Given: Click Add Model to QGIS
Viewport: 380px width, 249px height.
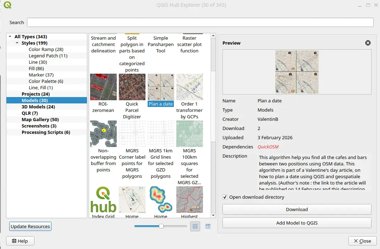Looking at the screenshot, I should (x=297, y=222).
